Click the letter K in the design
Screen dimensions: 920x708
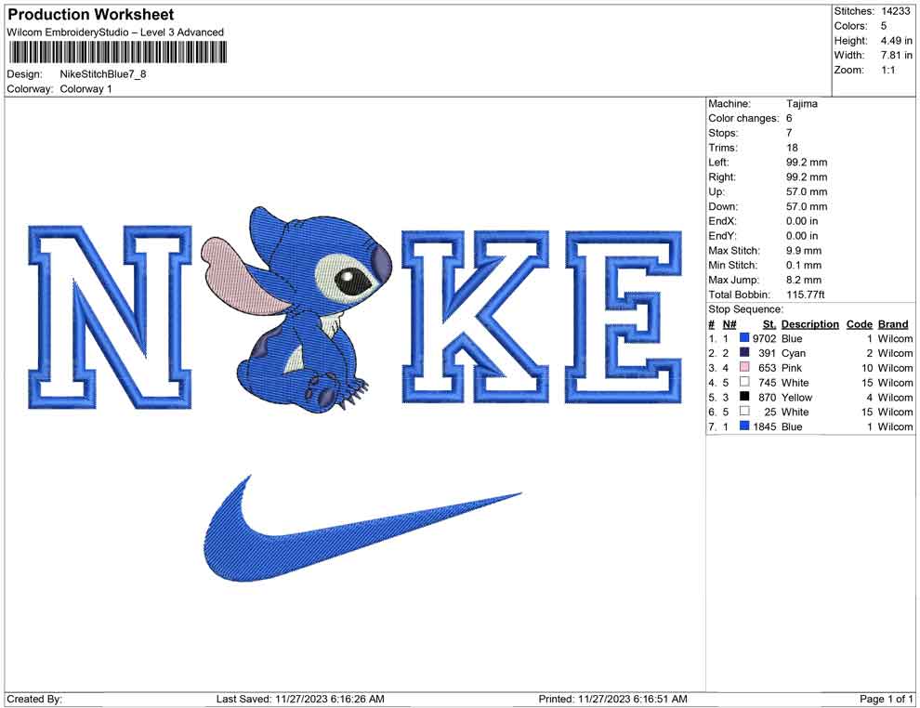point(475,317)
